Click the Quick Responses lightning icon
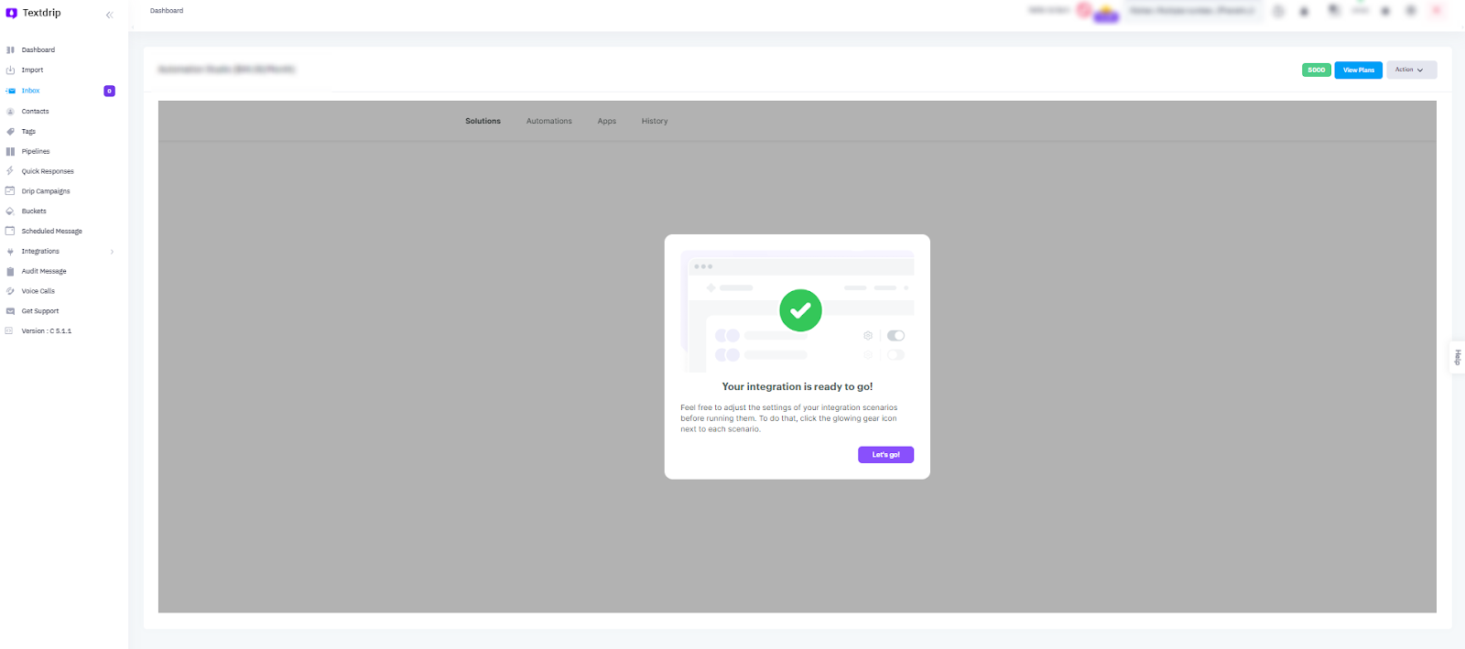Image resolution: width=1465 pixels, height=649 pixels. pyautogui.click(x=10, y=171)
